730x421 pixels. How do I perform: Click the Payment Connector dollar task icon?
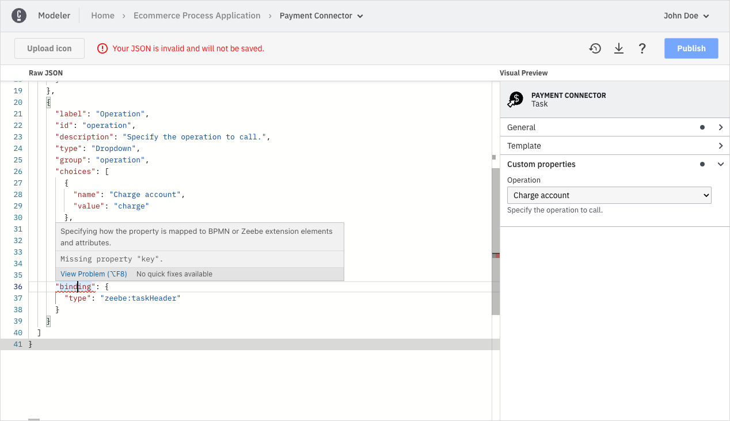pos(515,99)
